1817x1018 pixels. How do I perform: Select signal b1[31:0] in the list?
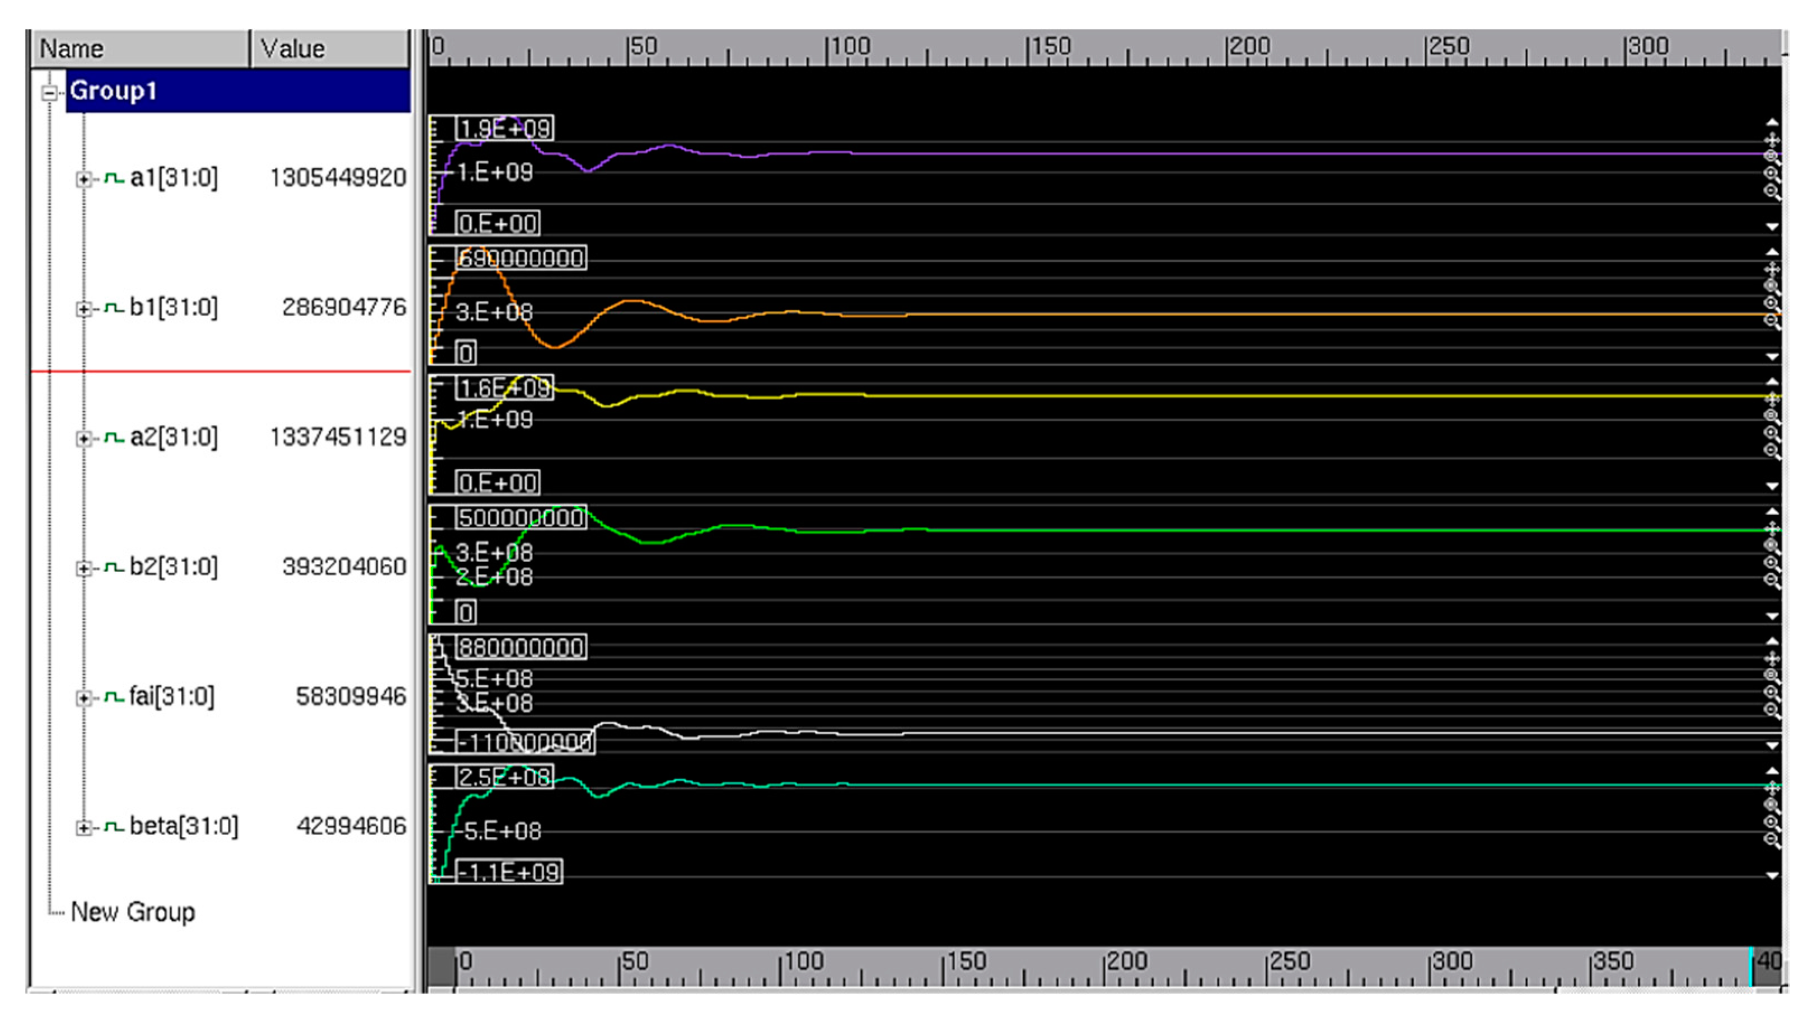(174, 308)
